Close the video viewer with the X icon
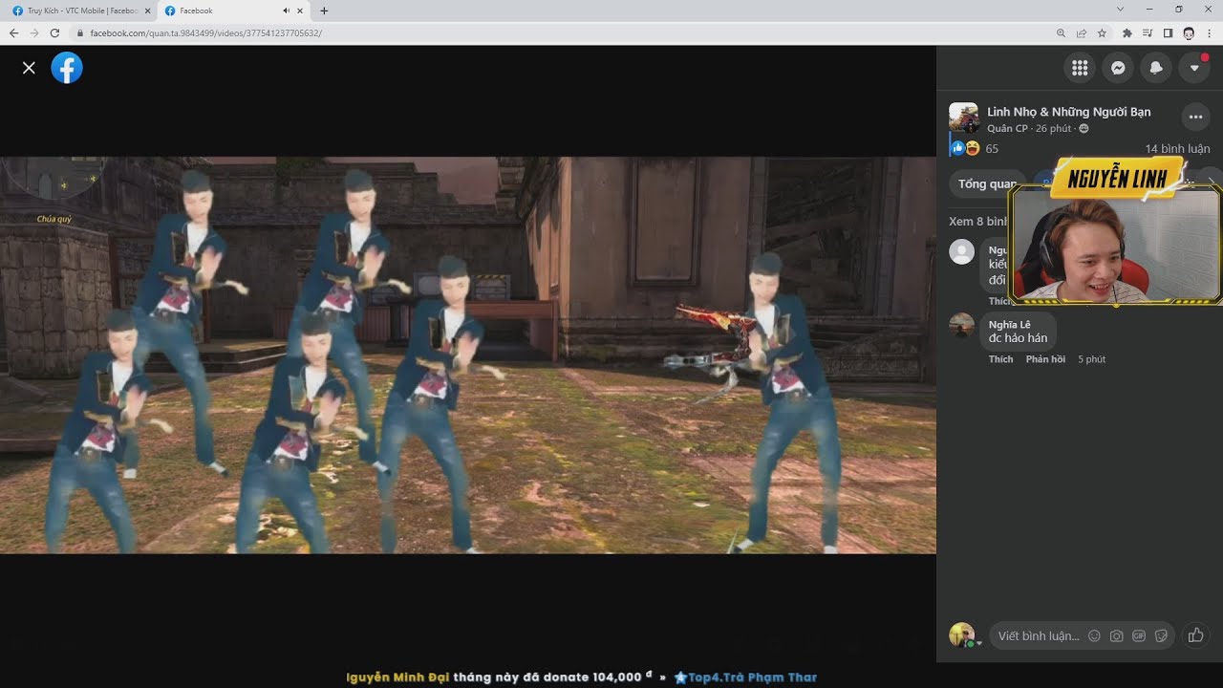The image size is (1223, 688). tap(29, 68)
